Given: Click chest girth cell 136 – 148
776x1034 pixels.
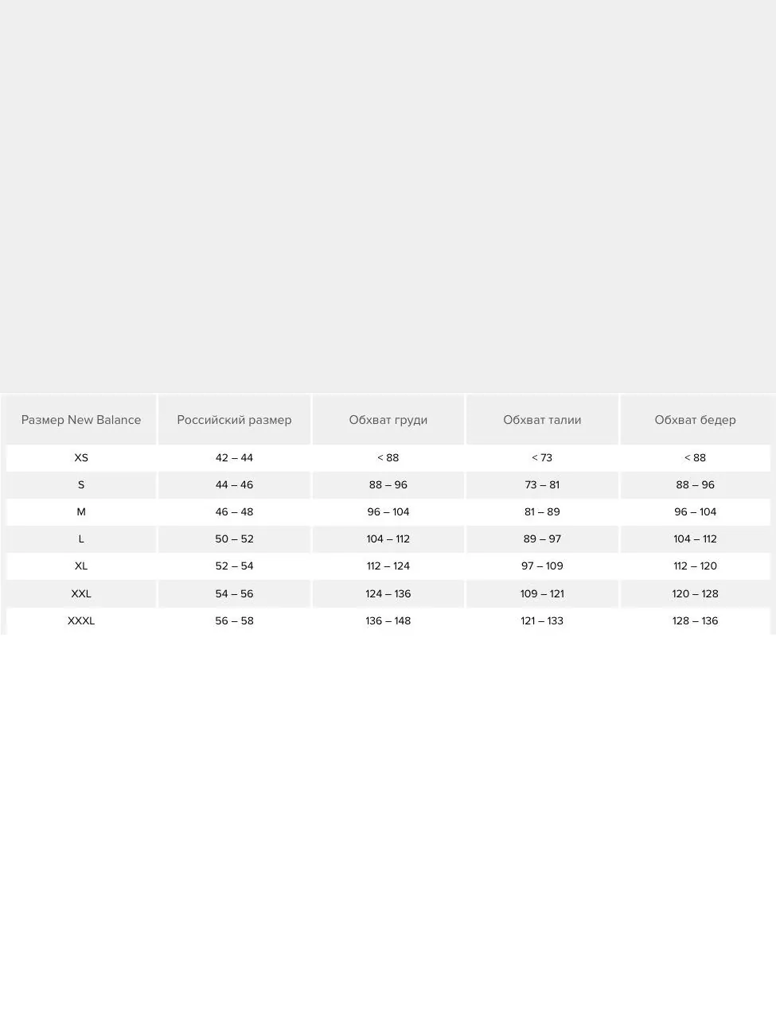Looking at the screenshot, I should (388, 621).
